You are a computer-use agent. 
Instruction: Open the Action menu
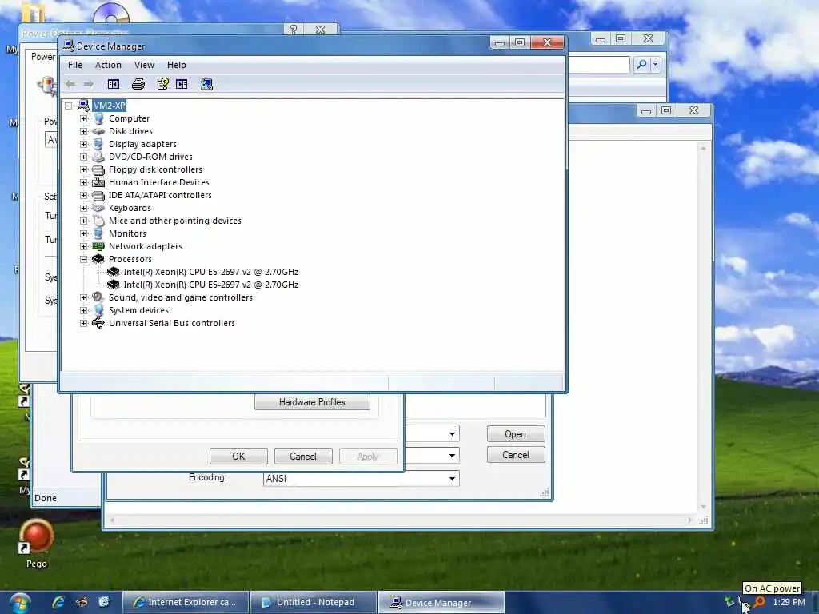(108, 65)
